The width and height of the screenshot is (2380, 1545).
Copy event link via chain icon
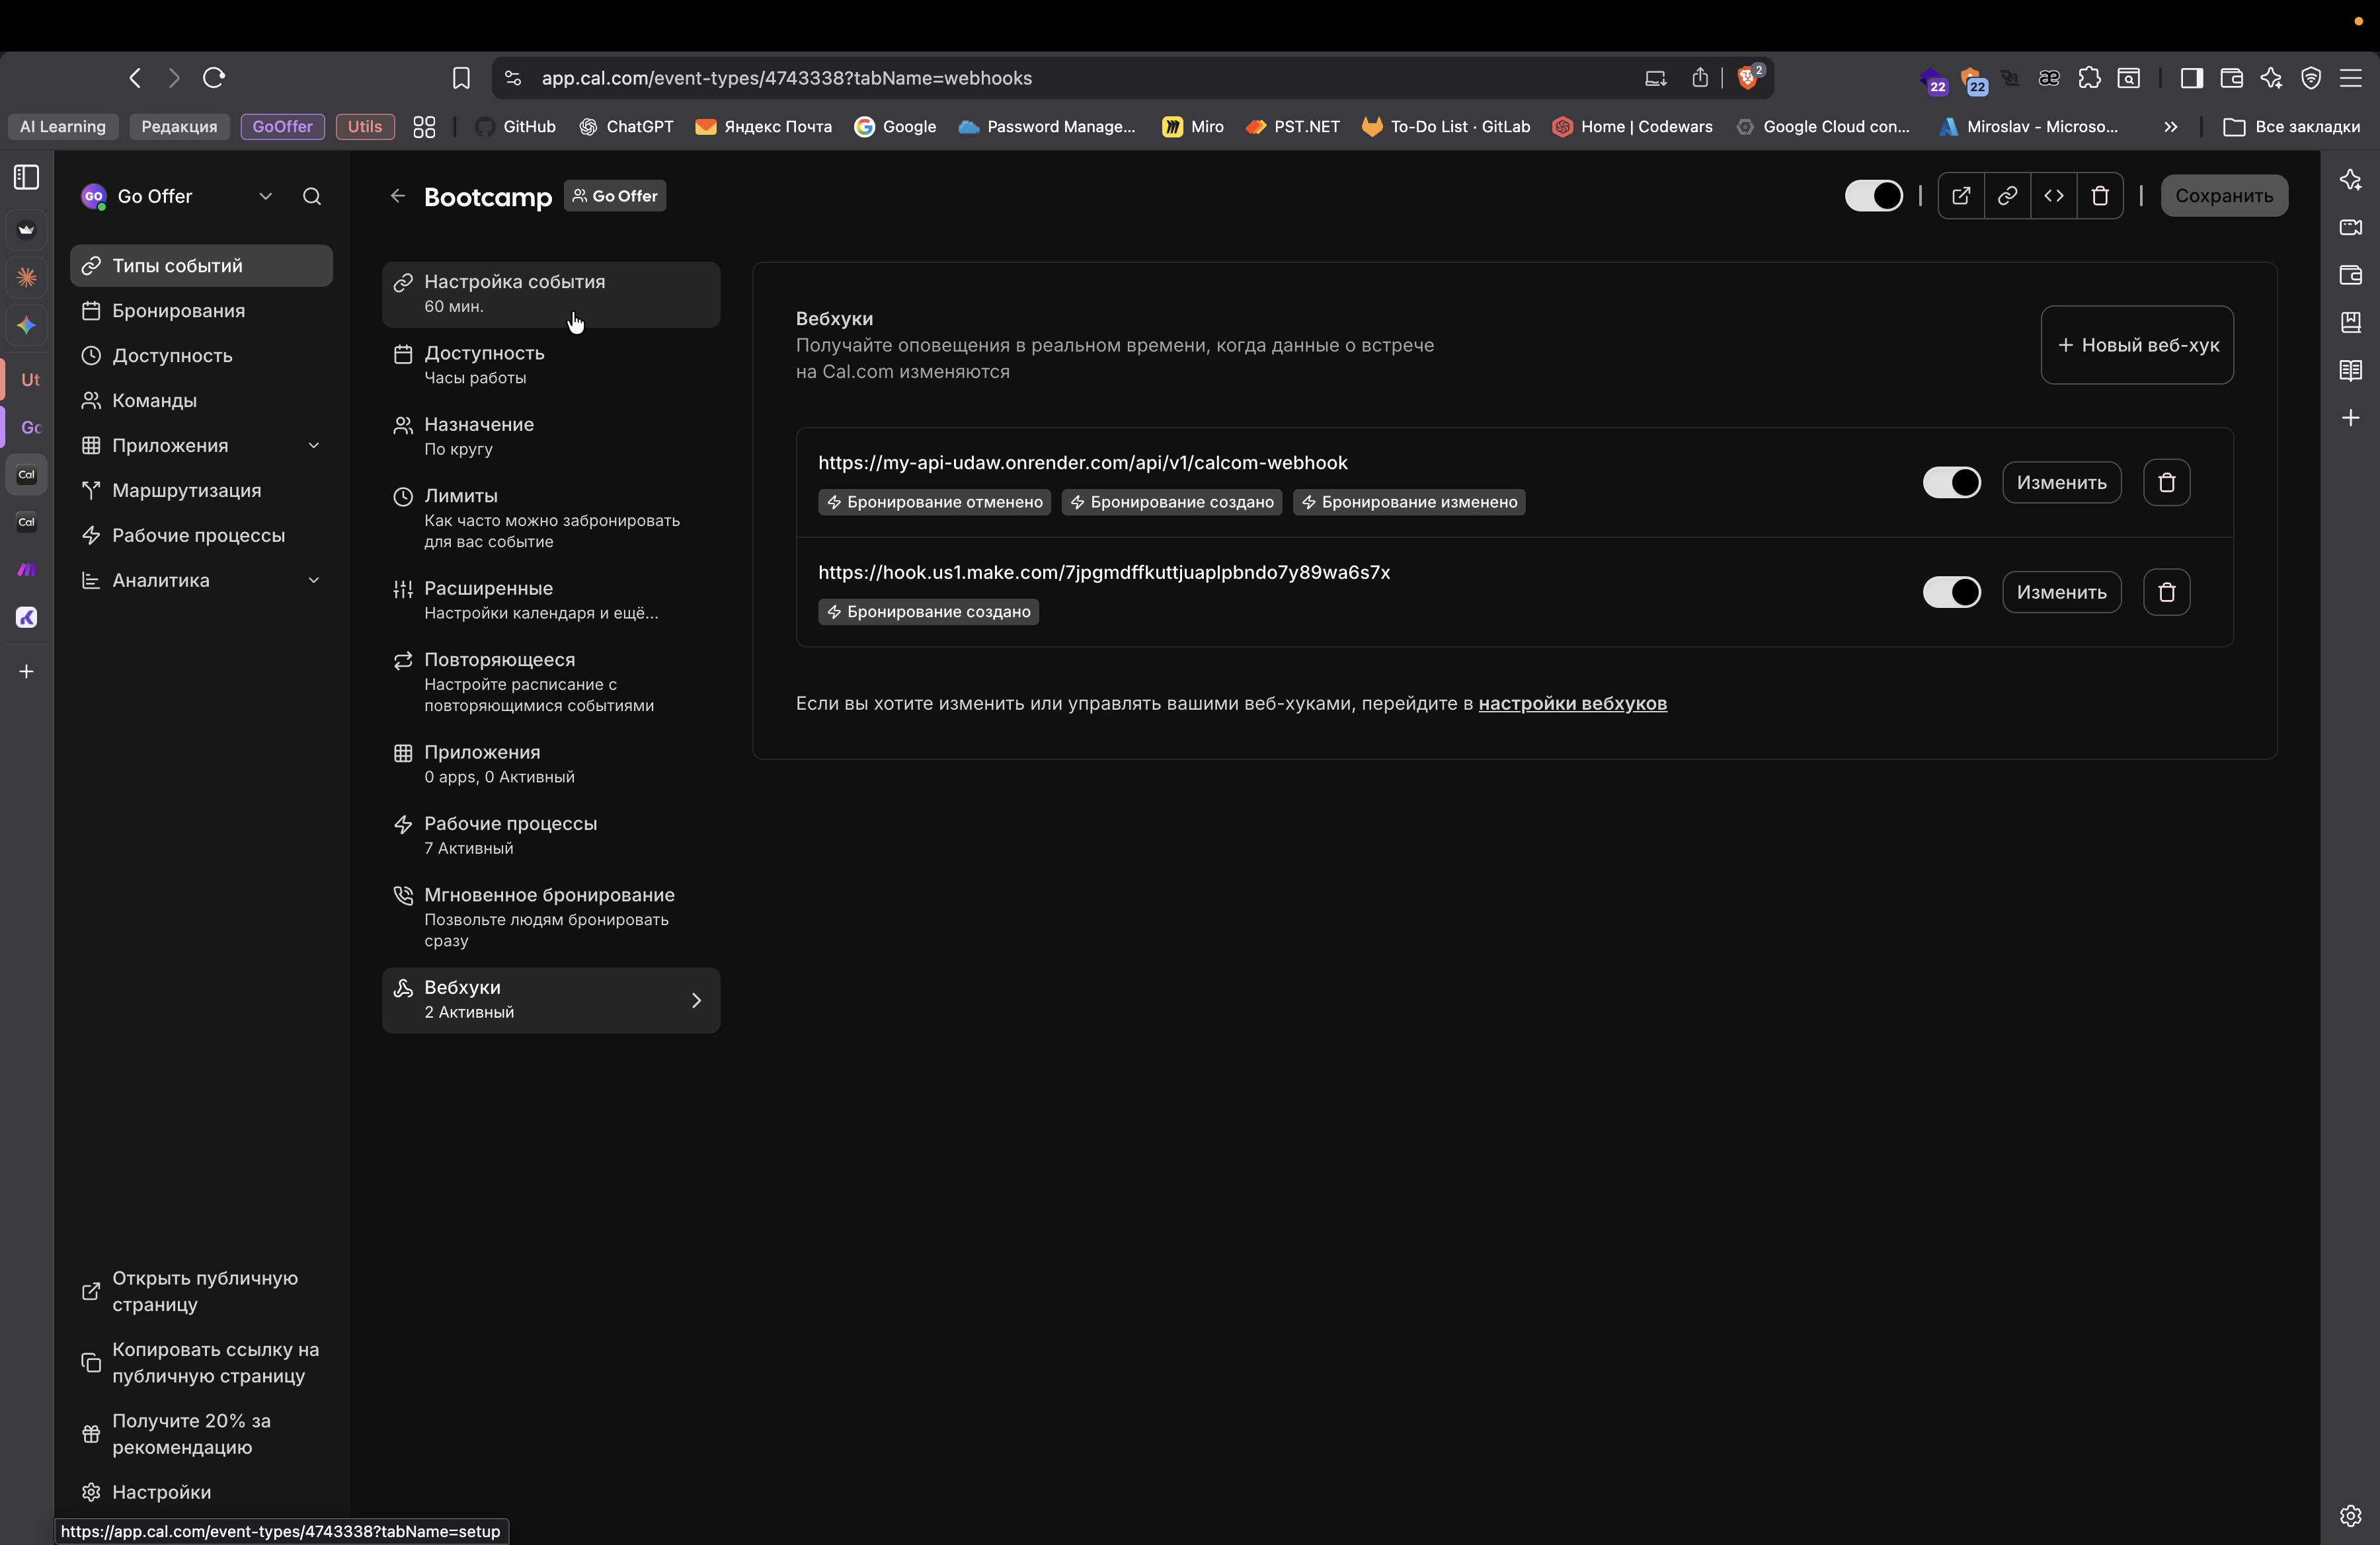pyautogui.click(x=2007, y=196)
